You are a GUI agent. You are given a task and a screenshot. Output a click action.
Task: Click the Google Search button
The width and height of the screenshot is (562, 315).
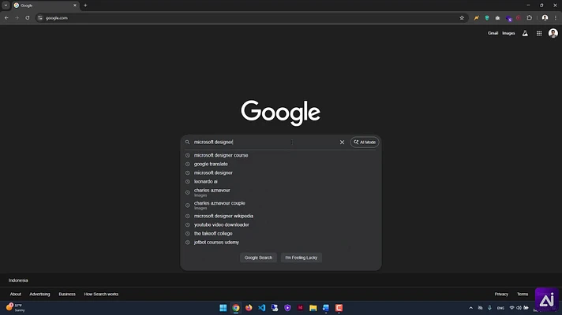point(258,258)
